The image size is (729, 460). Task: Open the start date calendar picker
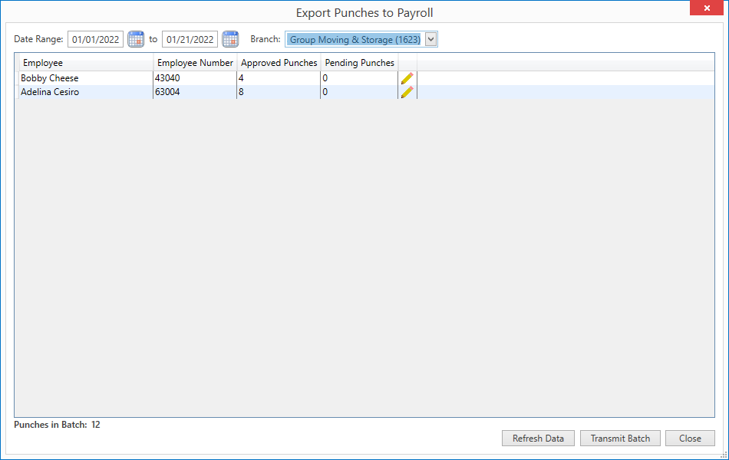[x=136, y=39]
